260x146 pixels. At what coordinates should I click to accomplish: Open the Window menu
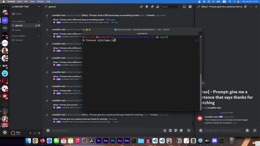pos(40,2)
